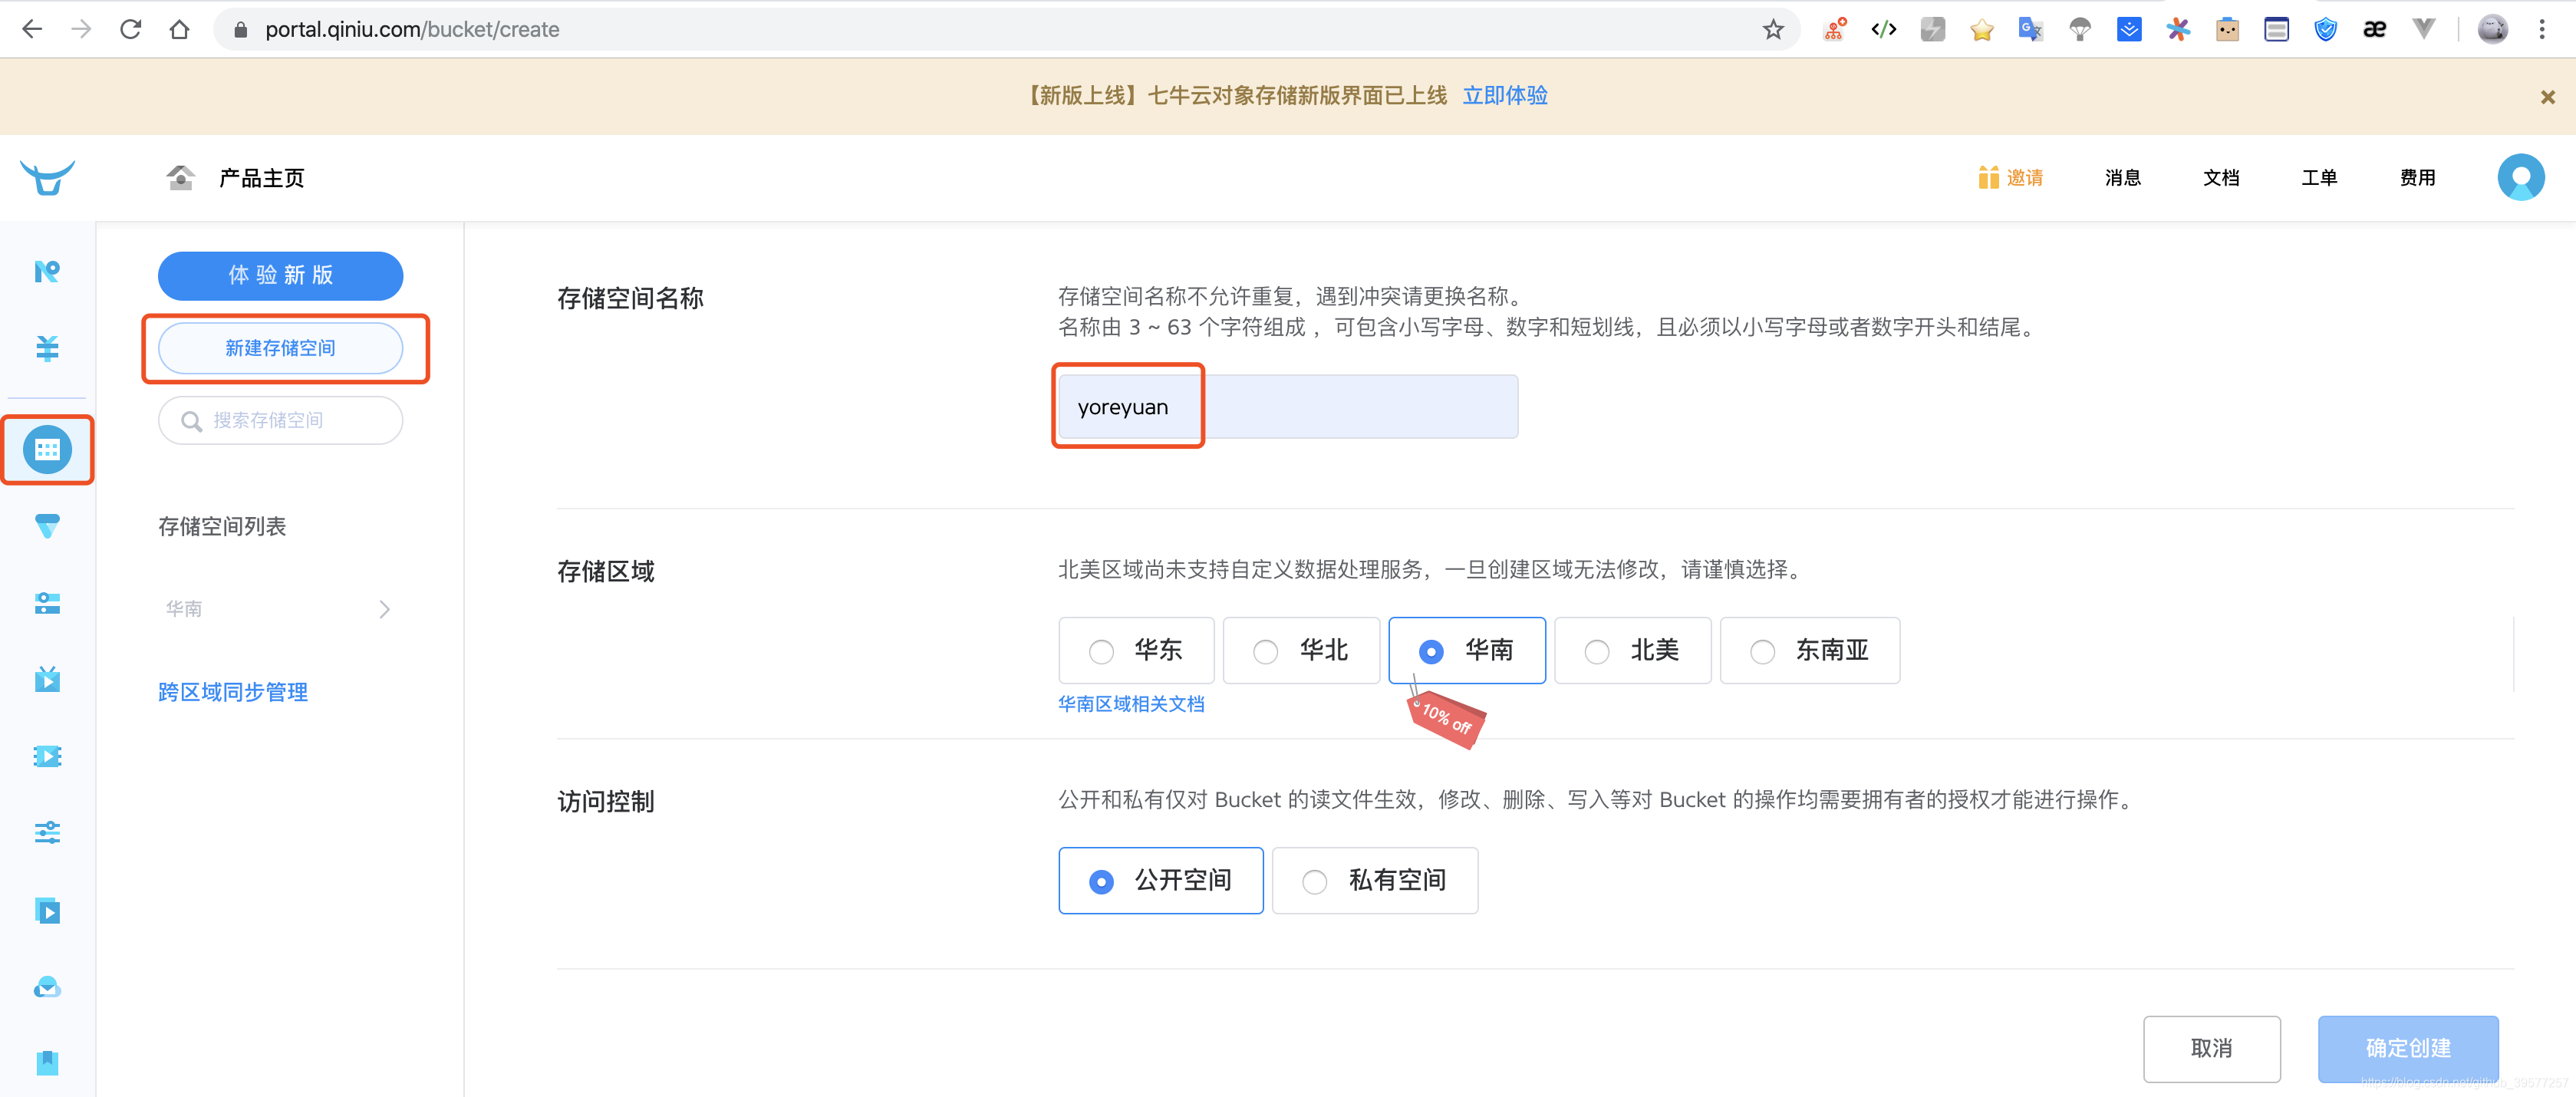Open 跨区域同步管理 link
The height and width of the screenshot is (1097, 2576).
[x=232, y=692]
